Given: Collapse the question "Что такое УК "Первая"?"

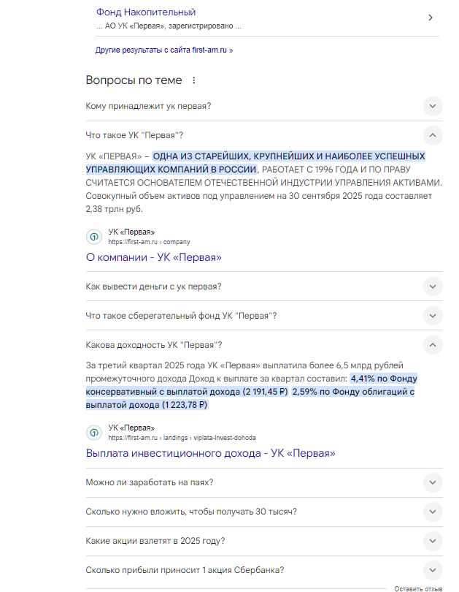Looking at the screenshot, I should (433, 135).
